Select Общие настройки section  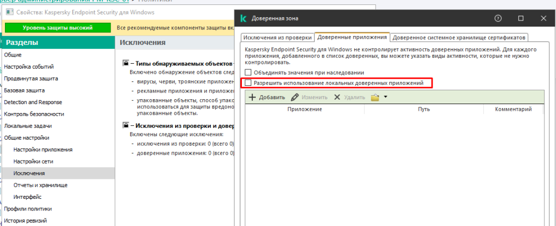(x=27, y=138)
